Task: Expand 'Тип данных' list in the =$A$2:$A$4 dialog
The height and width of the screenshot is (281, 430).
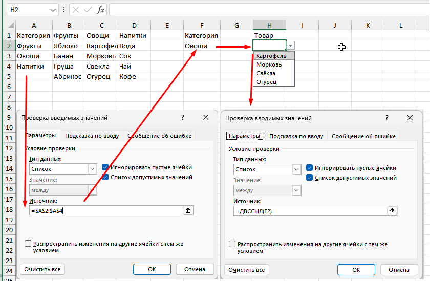Action: point(92,168)
